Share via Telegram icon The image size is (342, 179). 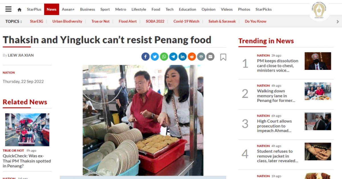173,57
